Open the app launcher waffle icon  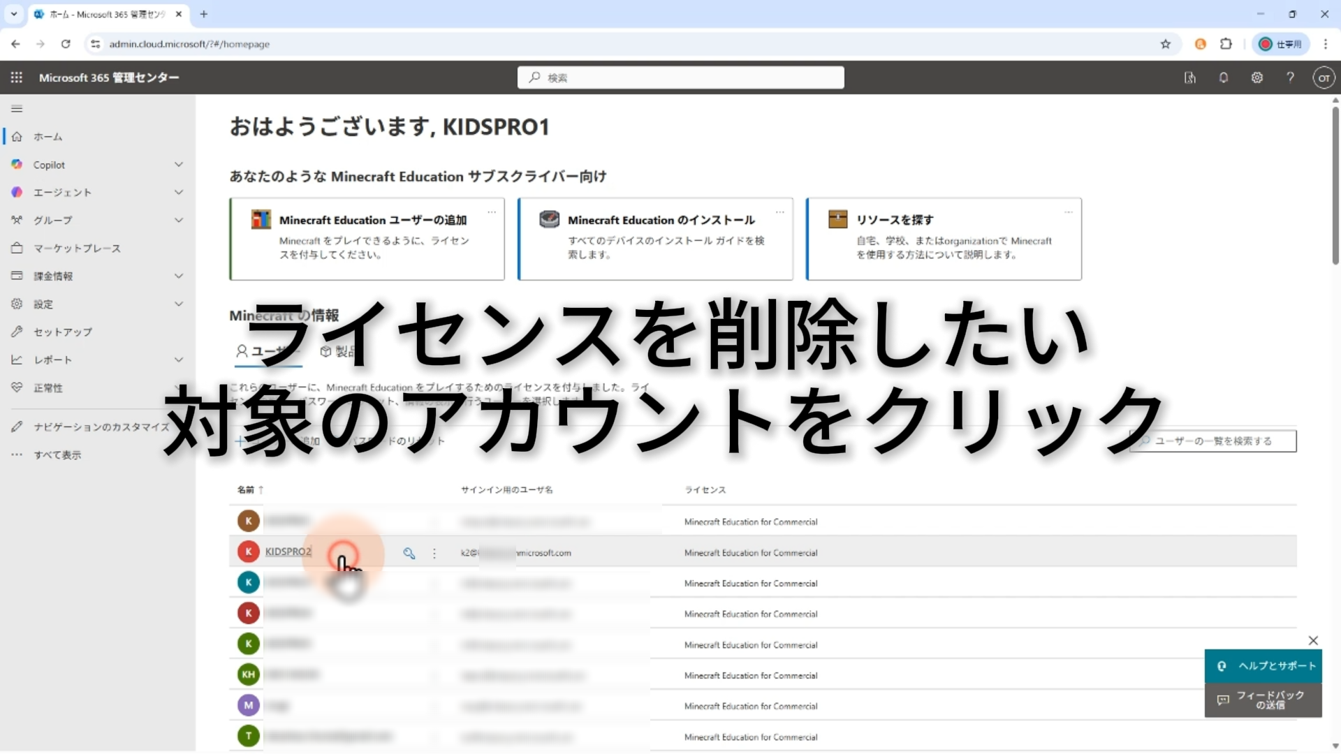pyautogui.click(x=17, y=77)
